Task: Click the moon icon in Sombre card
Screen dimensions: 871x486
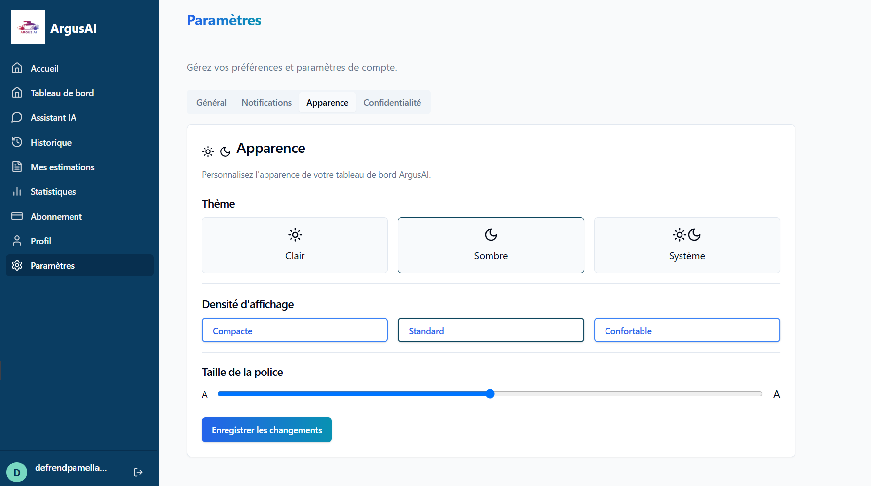Action: point(491,235)
